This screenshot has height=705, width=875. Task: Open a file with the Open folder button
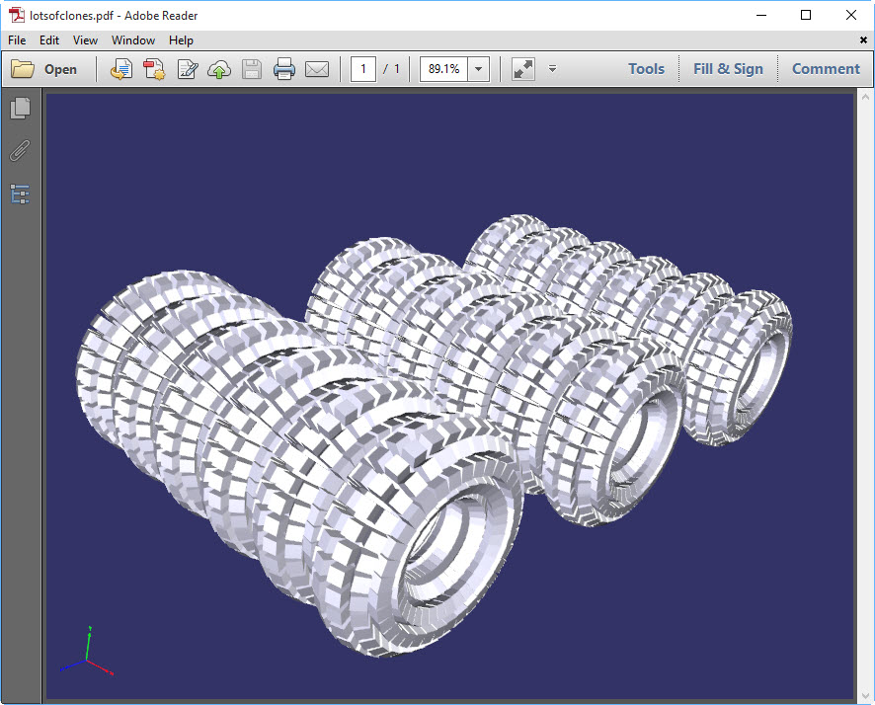coord(44,69)
